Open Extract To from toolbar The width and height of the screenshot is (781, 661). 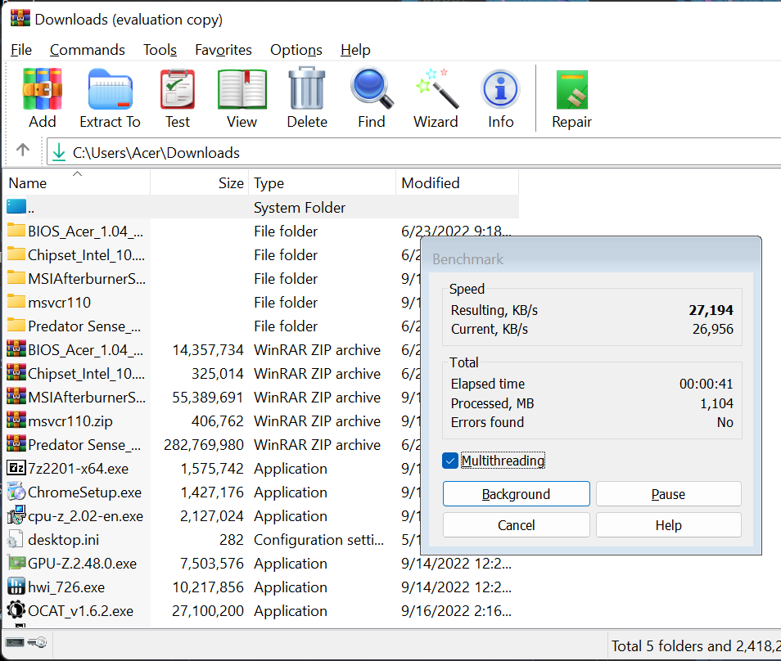coord(110,98)
